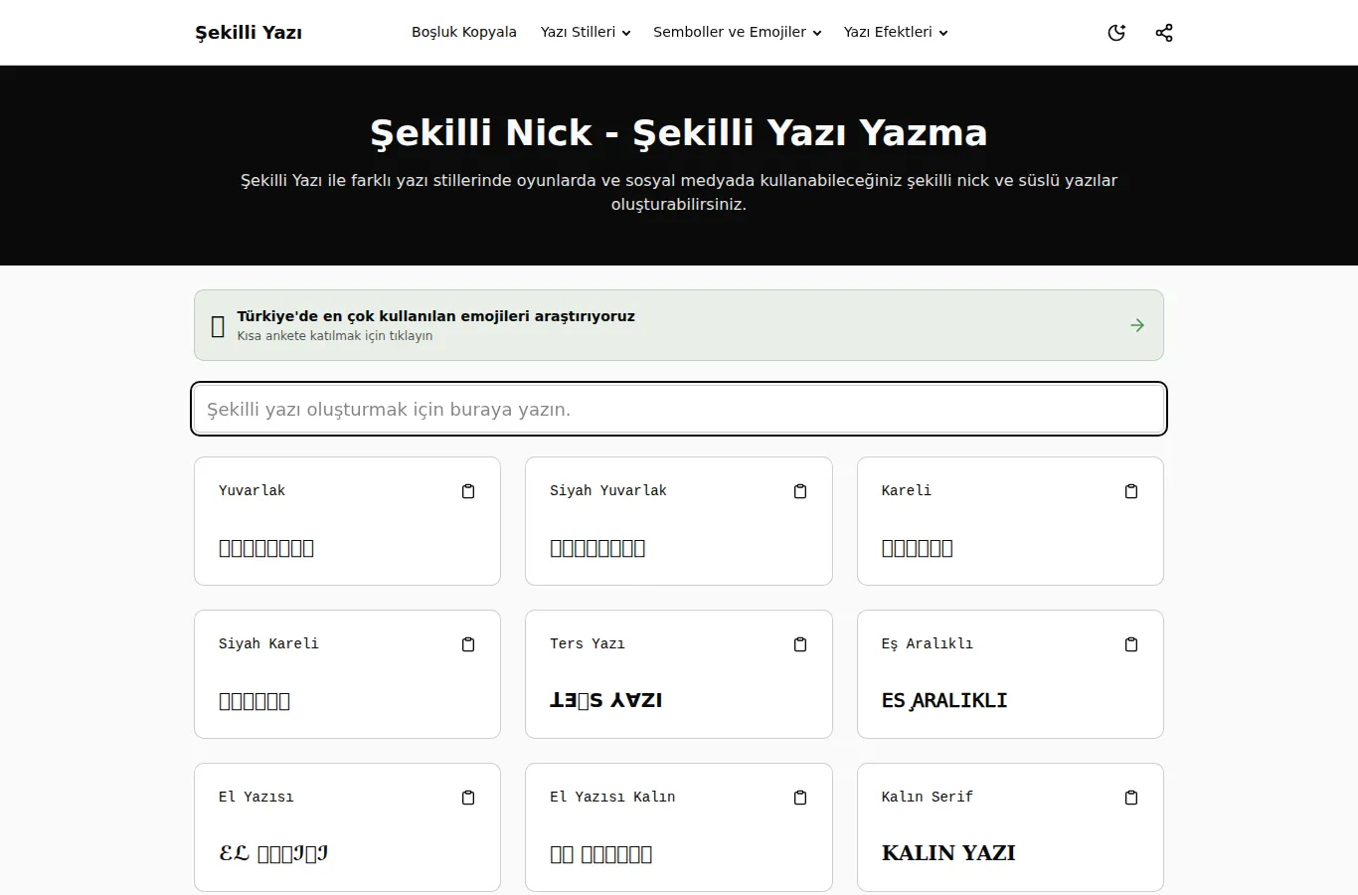The image size is (1358, 895).
Task: Copy the Kalın Serif style text
Action: [1131, 798]
